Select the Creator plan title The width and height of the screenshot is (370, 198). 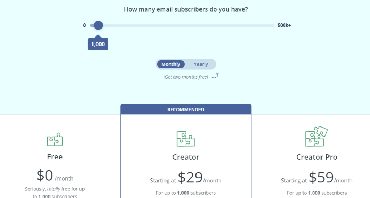[x=186, y=157]
